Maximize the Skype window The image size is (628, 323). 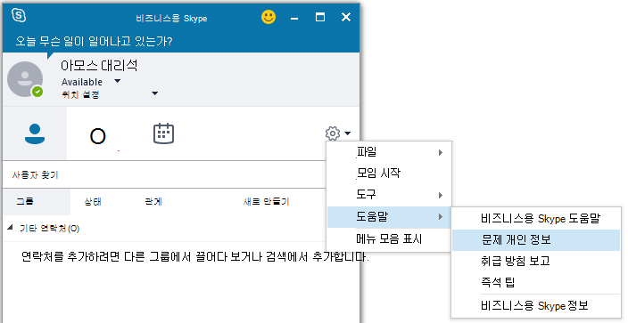(x=320, y=17)
